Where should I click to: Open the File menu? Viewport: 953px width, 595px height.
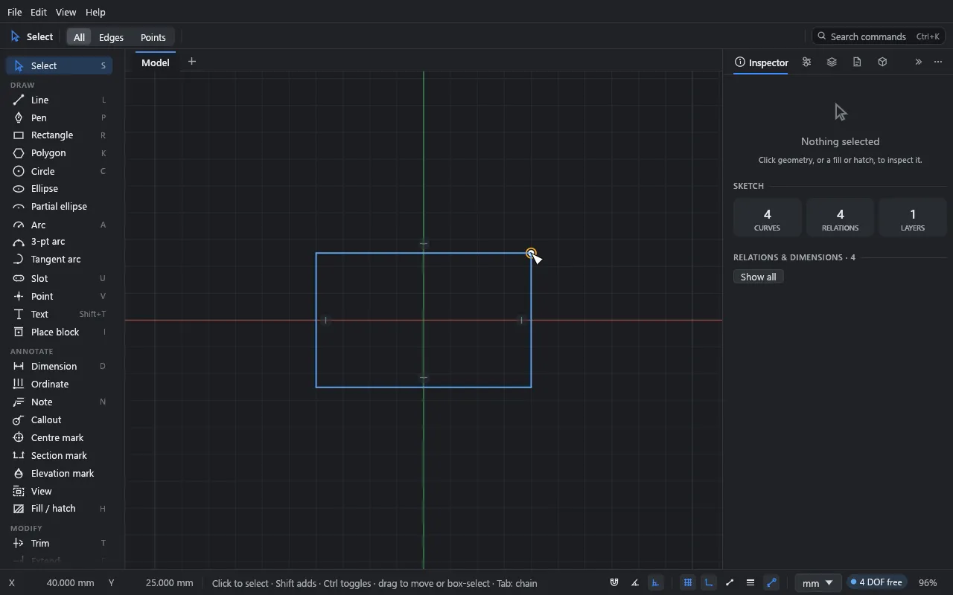tap(14, 12)
